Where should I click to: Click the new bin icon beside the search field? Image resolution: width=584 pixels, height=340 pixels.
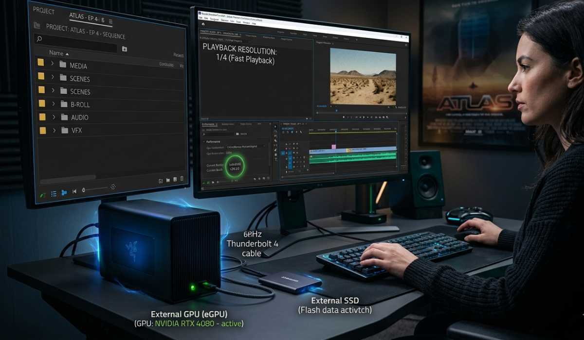tap(124, 49)
